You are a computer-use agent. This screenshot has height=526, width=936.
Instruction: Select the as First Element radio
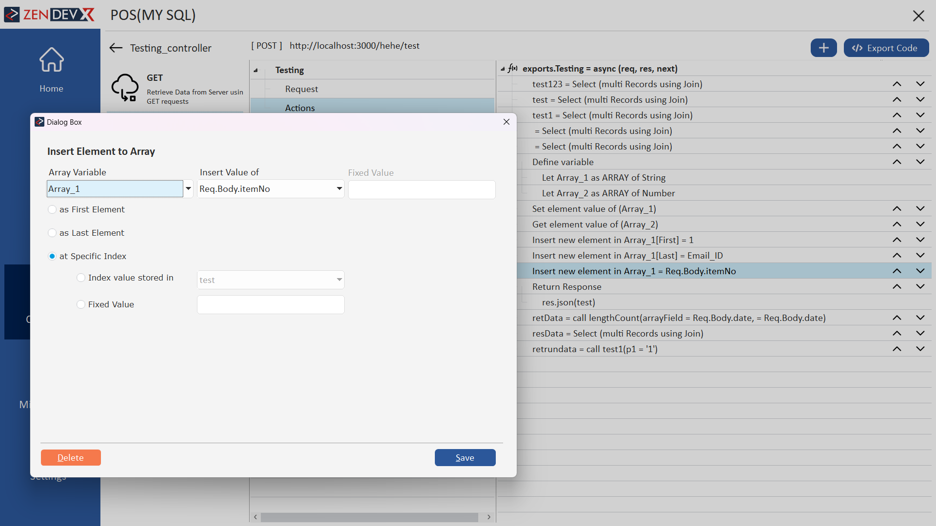[52, 209]
